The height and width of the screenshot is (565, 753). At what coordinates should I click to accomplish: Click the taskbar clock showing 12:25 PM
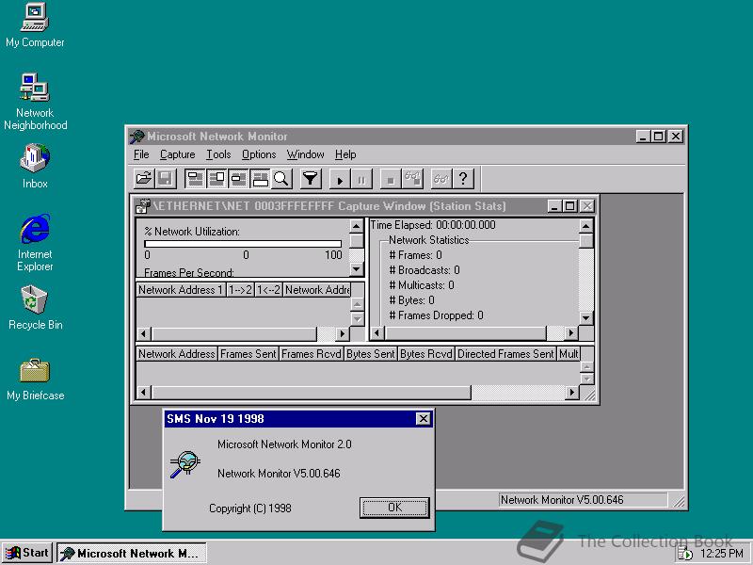click(x=721, y=554)
